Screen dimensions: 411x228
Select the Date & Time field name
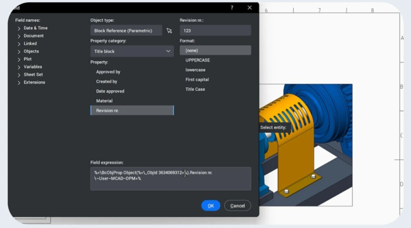(x=36, y=28)
